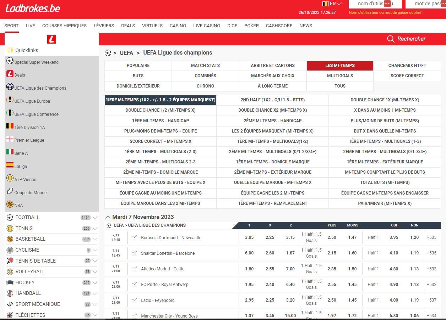Image resolution: width=446 pixels, height=320 pixels.
Task: Open +537 more markets for Lazio - Feyenoord
Action: pyautogui.click(x=432, y=300)
